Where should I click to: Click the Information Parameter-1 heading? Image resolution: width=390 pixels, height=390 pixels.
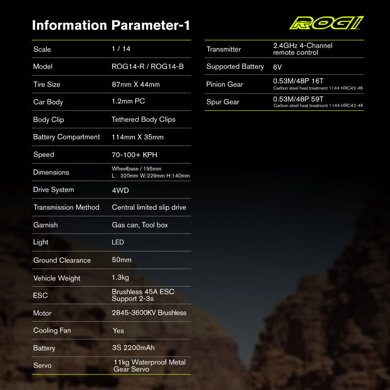click(x=111, y=25)
